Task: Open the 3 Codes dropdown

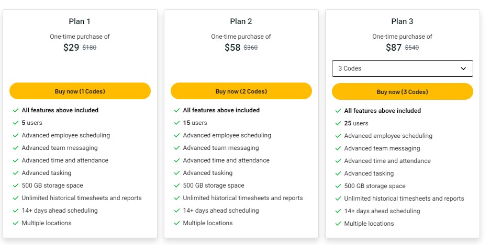Action: (x=402, y=68)
